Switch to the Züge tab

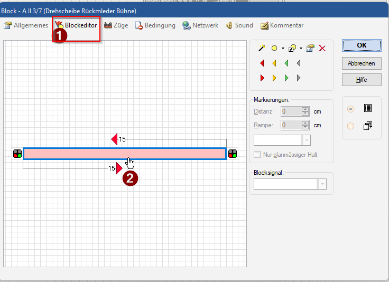click(116, 25)
